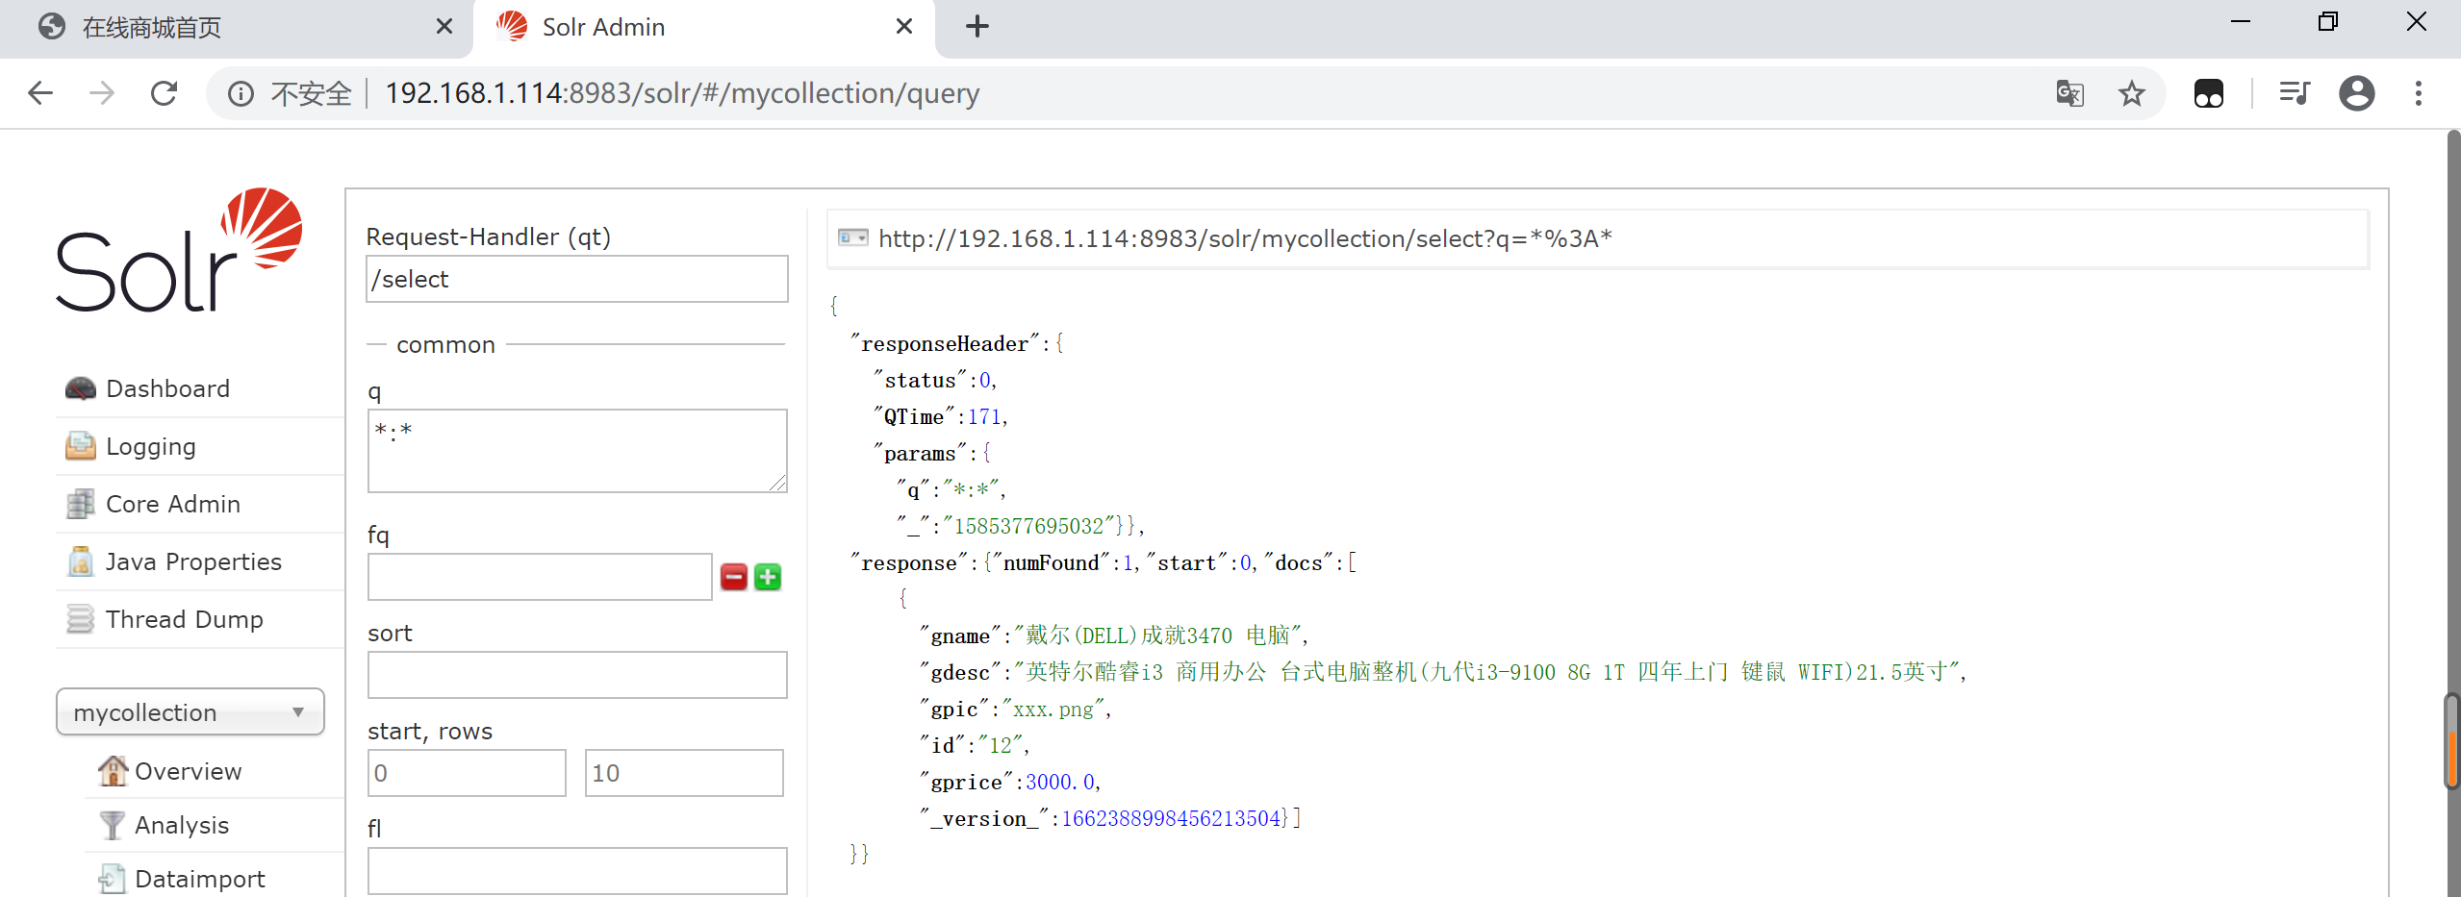2461x897 pixels.
Task: Click the not-secure site info icon
Action: [241, 93]
